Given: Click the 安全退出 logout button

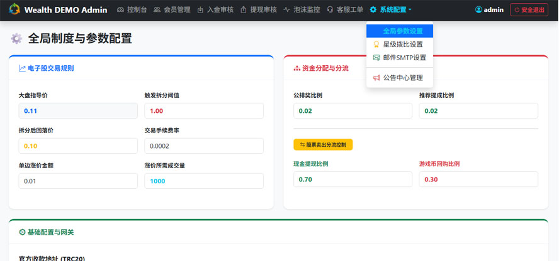Looking at the screenshot, I should click(x=529, y=9).
